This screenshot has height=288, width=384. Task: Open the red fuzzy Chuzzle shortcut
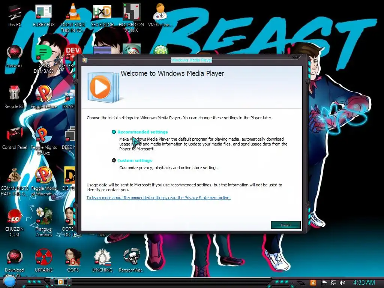pyautogui.click(x=15, y=222)
